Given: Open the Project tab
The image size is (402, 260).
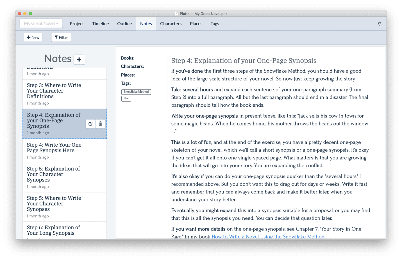Looking at the screenshot, I should click(x=77, y=24).
